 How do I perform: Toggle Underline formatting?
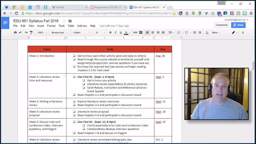pos(121,32)
